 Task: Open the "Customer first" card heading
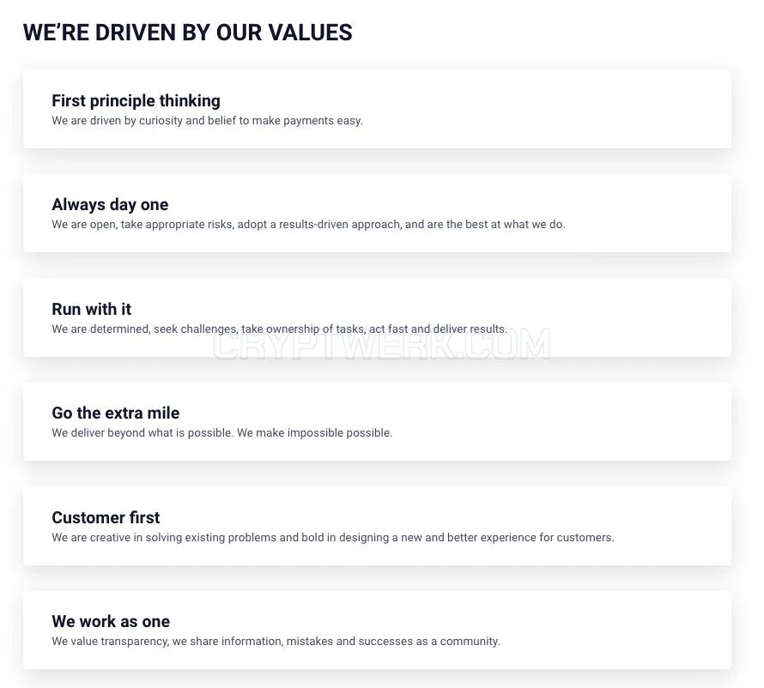click(x=106, y=517)
